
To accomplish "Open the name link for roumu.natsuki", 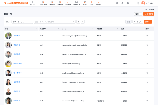I will click(17, 101).
